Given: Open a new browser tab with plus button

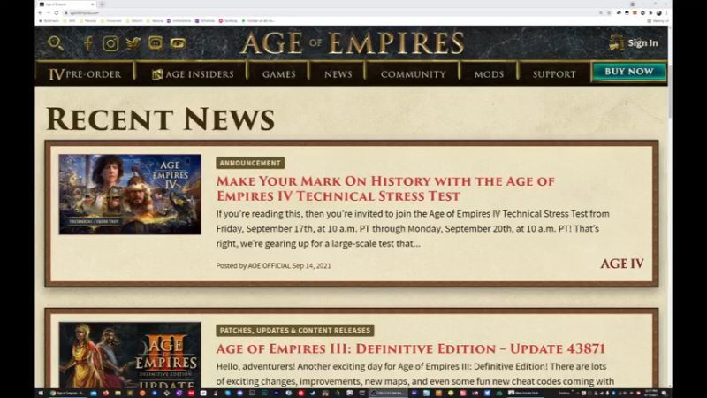Looking at the screenshot, I should click(x=102, y=4).
